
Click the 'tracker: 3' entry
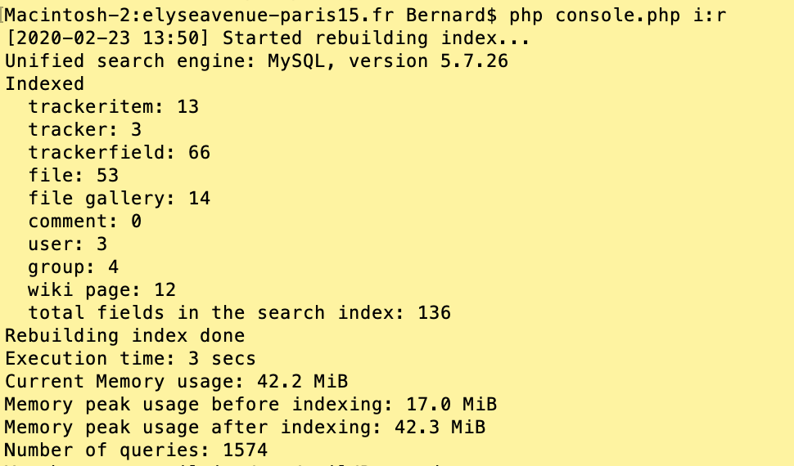click(x=85, y=129)
